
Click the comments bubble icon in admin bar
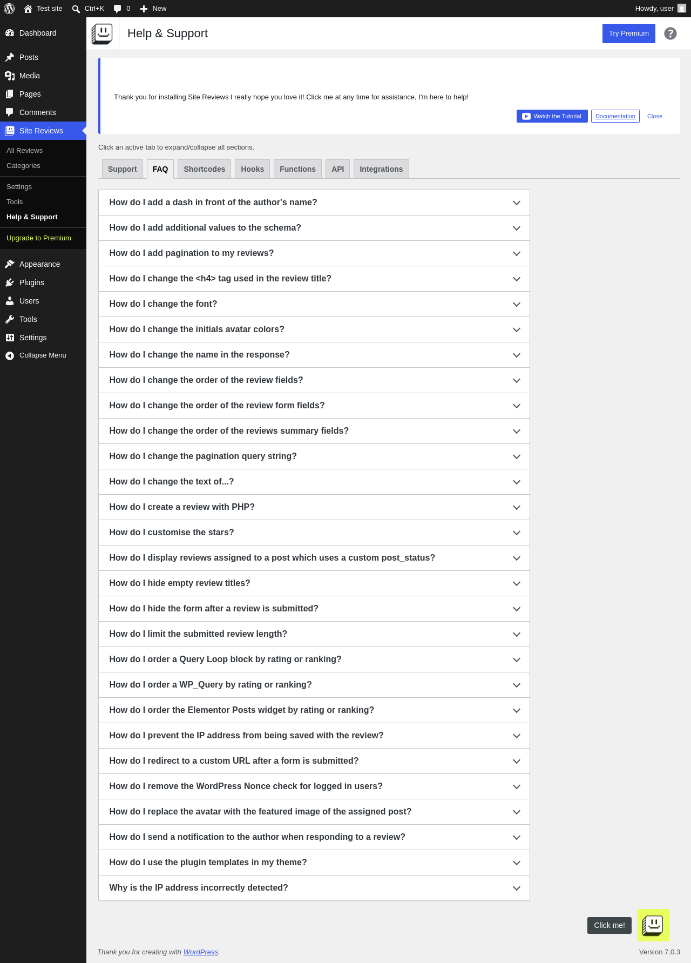click(x=118, y=9)
